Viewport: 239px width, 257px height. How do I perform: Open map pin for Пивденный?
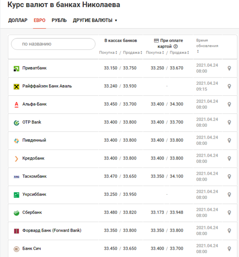tap(229, 140)
